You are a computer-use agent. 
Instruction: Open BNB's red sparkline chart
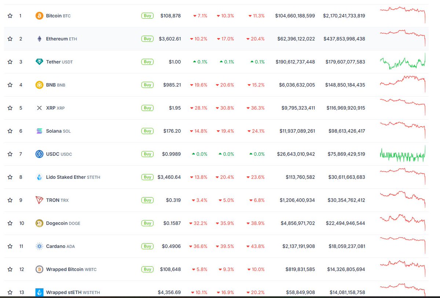click(x=403, y=84)
